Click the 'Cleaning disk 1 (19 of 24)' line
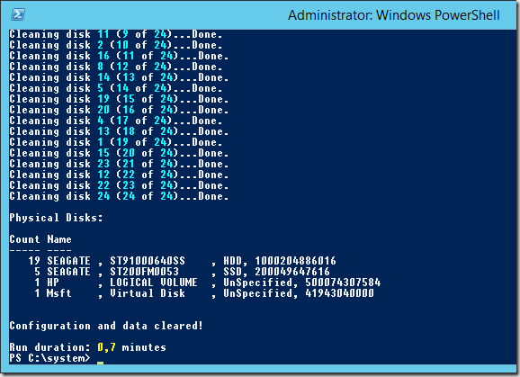This screenshot has height=377, width=520. (x=116, y=142)
